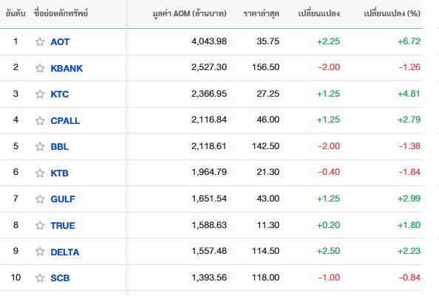Open the AOT stock symbol link
Viewport: 439px width, 296px height.
click(x=60, y=42)
